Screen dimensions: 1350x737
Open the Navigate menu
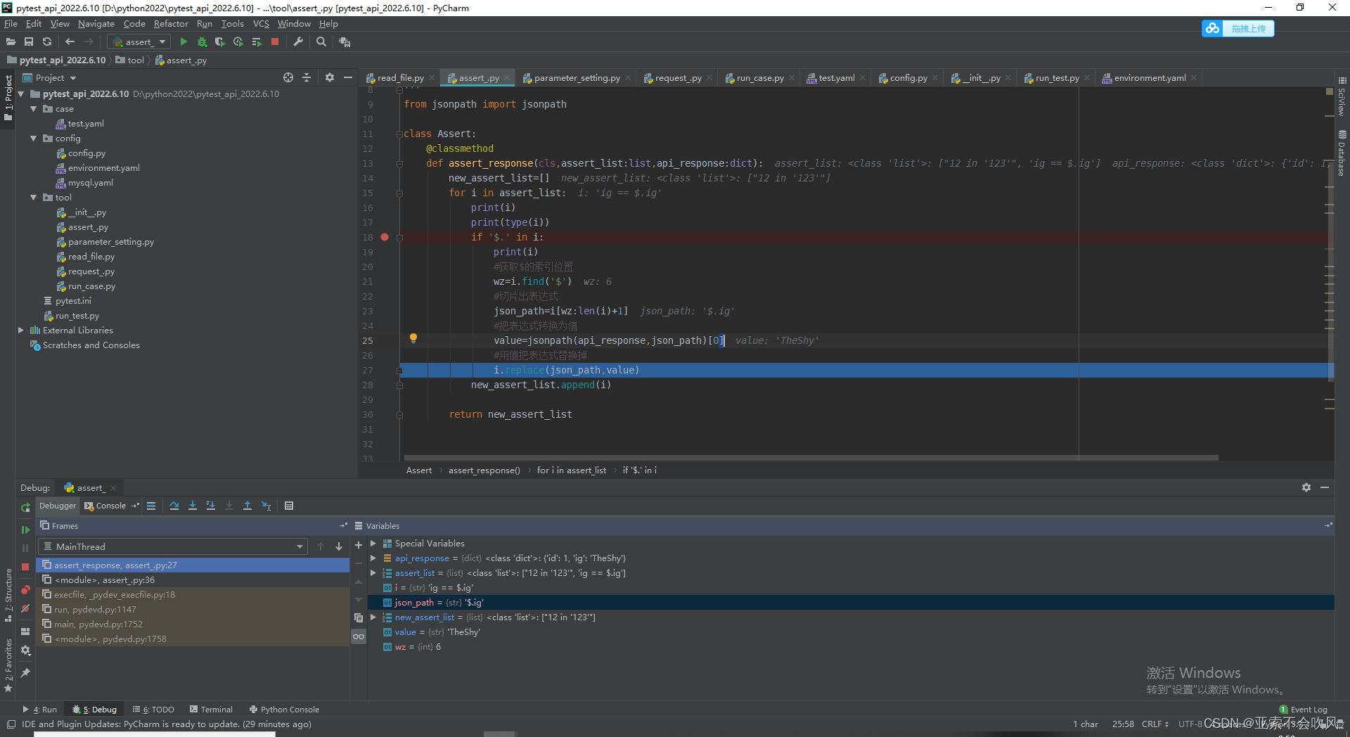coord(96,24)
